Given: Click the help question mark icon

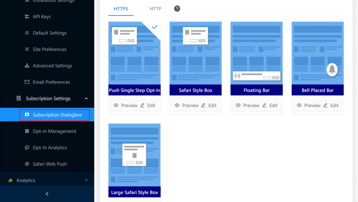Looking at the screenshot, I should 177,8.
